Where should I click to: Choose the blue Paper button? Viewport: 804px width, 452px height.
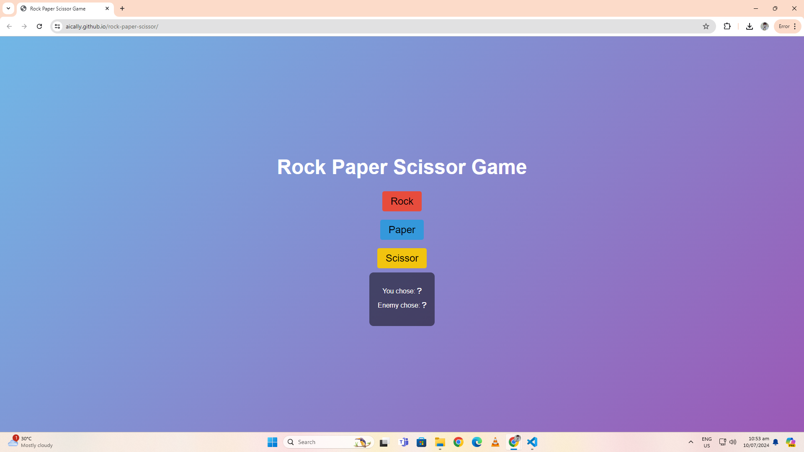[402, 230]
